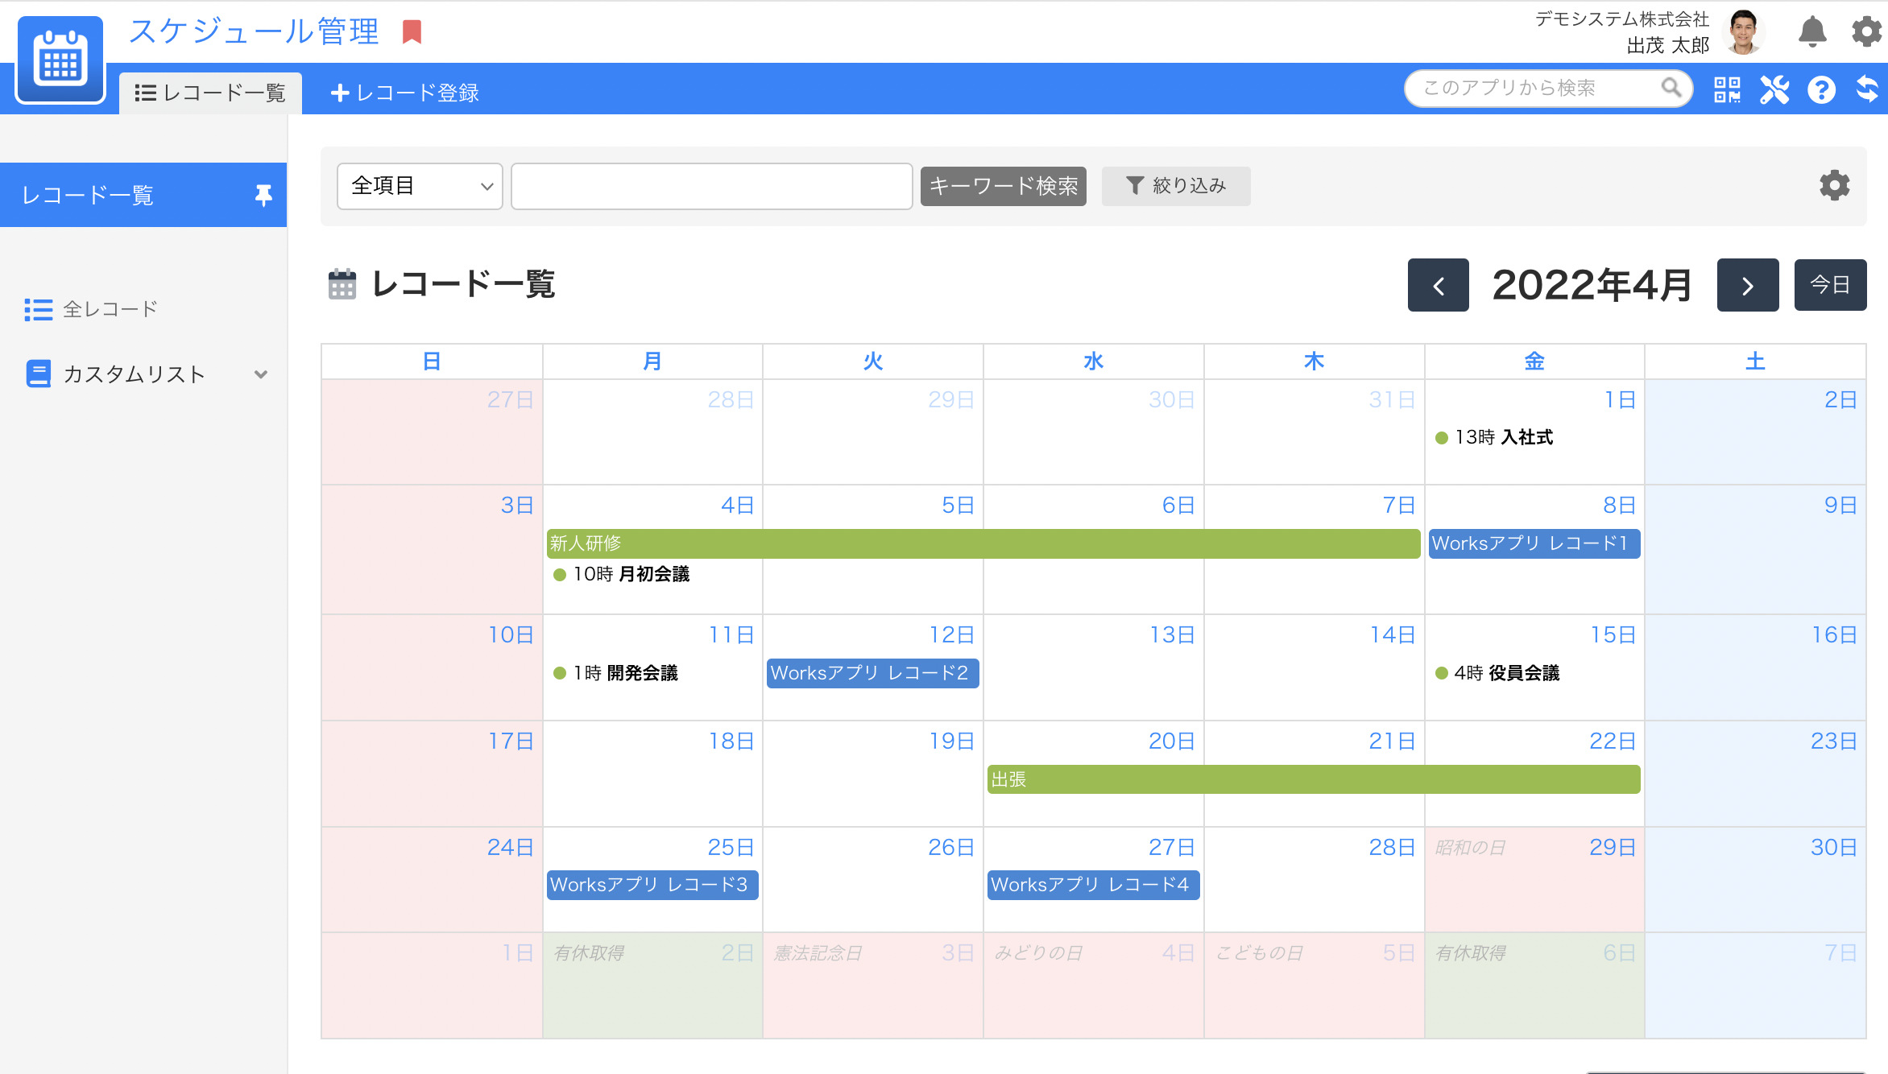Click the 26日 date number

(x=951, y=847)
